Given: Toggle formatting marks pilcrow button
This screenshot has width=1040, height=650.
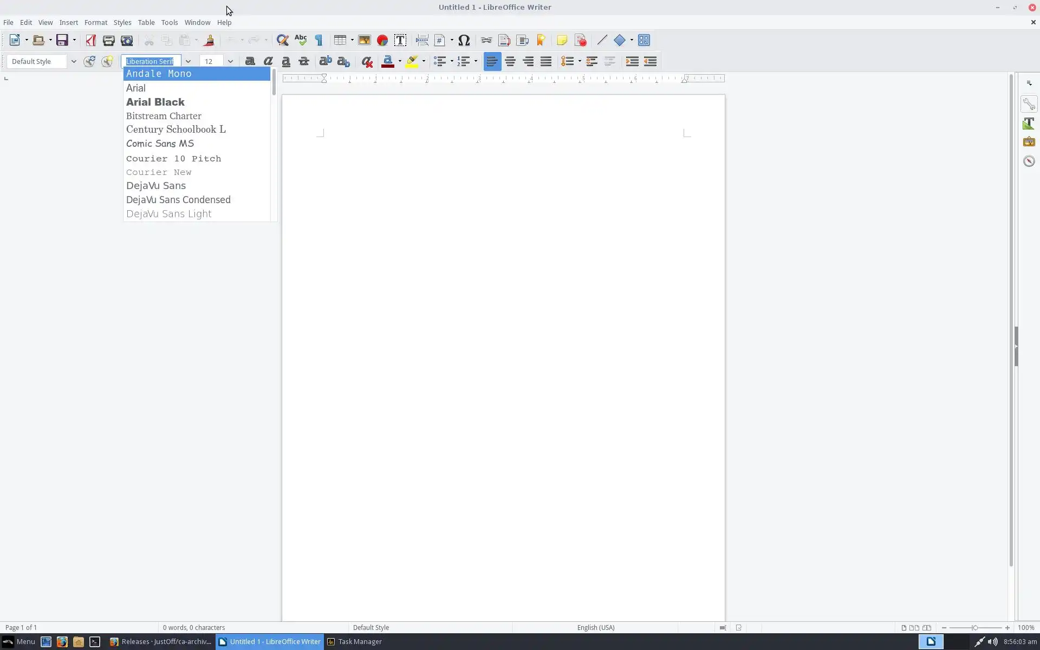Looking at the screenshot, I should (319, 40).
